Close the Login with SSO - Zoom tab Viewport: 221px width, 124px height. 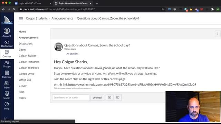[x=50, y=3]
